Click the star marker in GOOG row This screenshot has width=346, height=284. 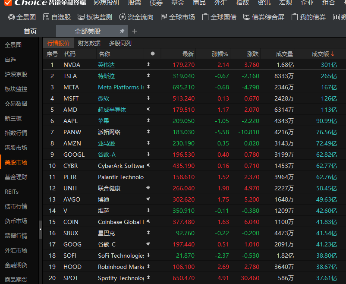(x=148, y=244)
